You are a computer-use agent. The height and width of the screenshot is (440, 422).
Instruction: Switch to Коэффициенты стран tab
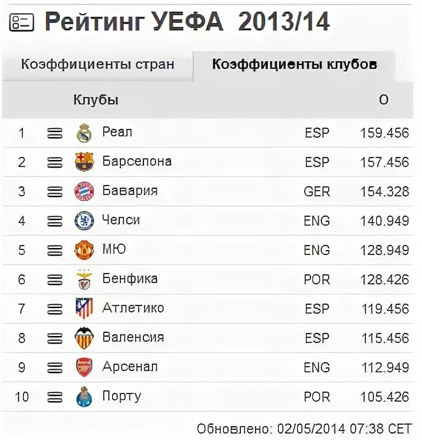pos(98,64)
